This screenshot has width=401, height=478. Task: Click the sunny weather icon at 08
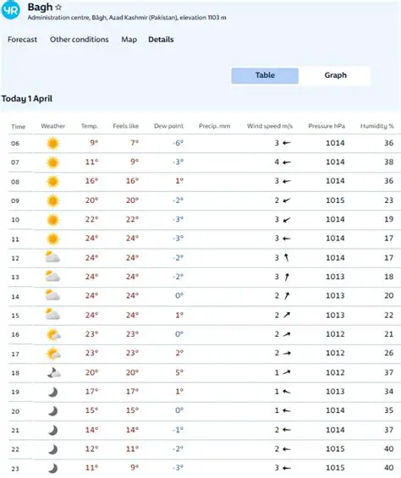coord(52,182)
